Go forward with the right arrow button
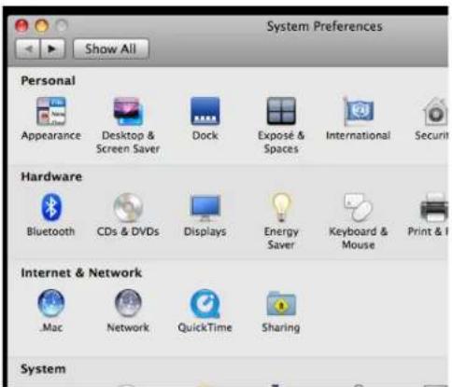This screenshot has height=387, width=452. click(52, 48)
